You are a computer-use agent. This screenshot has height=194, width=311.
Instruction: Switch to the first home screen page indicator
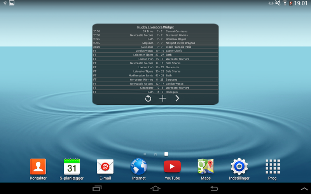(x=145, y=154)
